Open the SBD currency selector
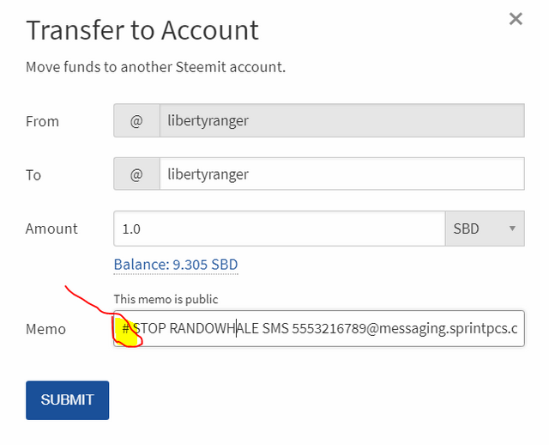 tap(484, 229)
